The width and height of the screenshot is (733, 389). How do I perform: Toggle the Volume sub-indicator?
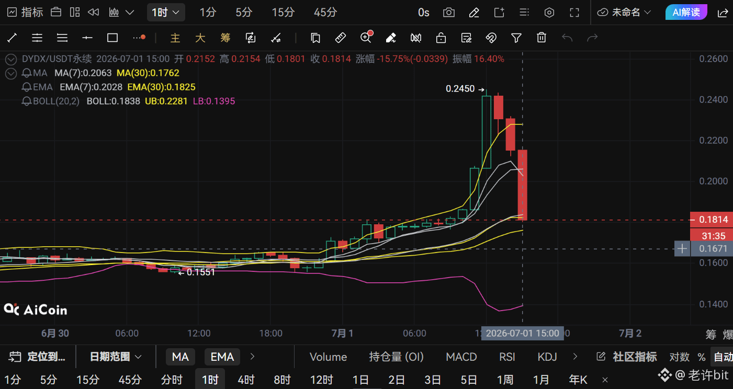[329, 357]
